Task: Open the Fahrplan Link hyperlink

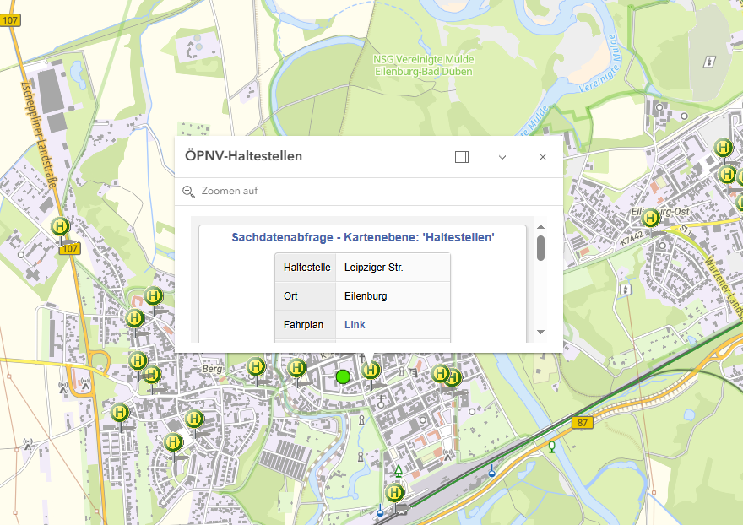Action: click(x=354, y=324)
